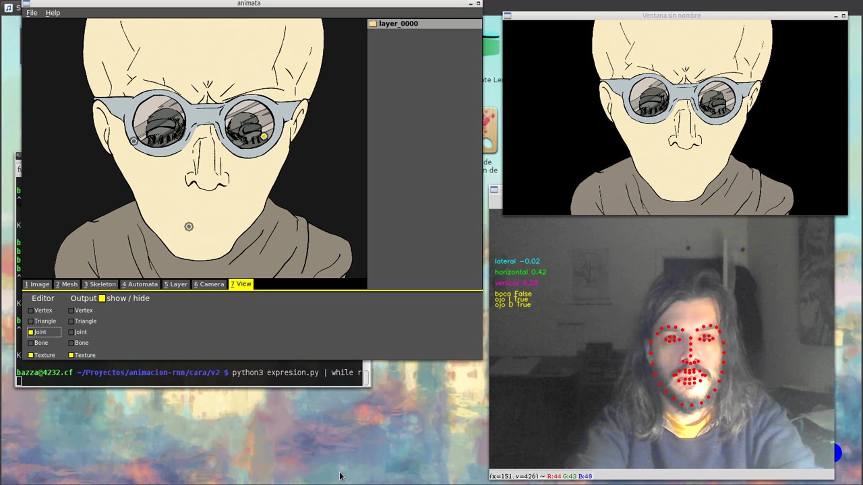Screen dimensions: 863x485
Task: Open the Help menu
Action: pyautogui.click(x=52, y=13)
